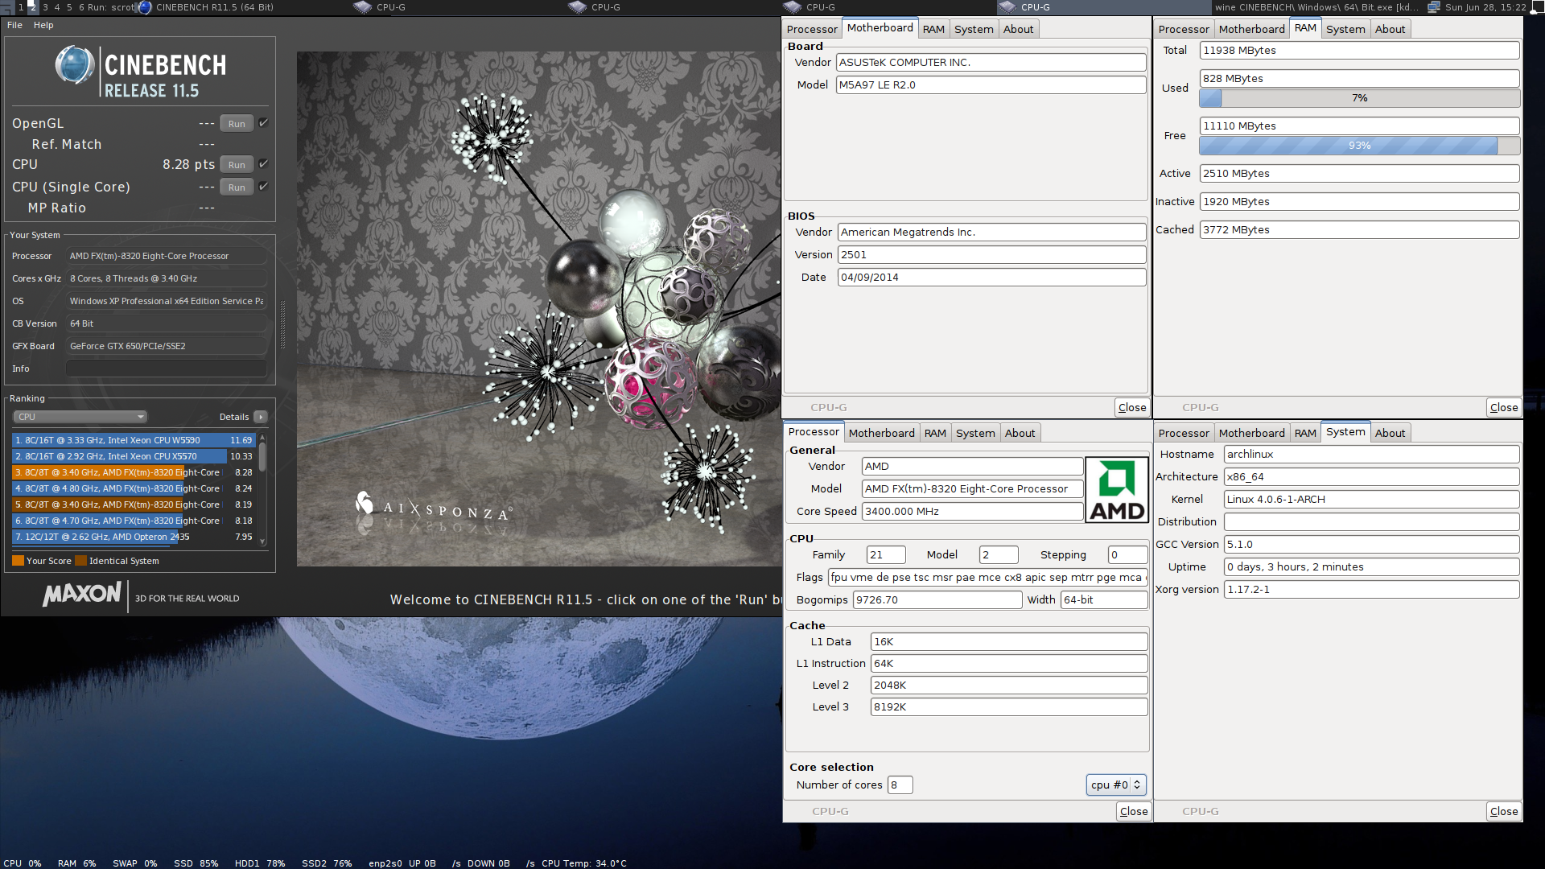This screenshot has width=1545, height=869.
Task: Close the CPU-G memory usage window
Action: [x=1503, y=407]
